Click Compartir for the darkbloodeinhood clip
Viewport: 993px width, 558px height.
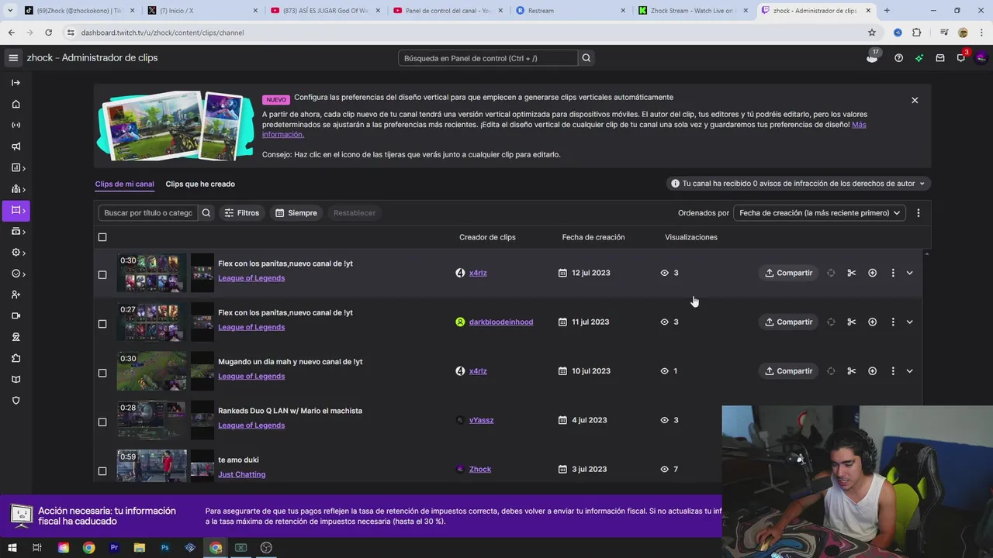pyautogui.click(x=788, y=322)
